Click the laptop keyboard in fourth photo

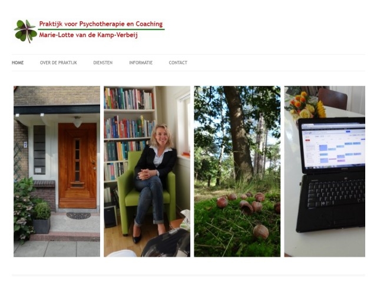point(336,193)
